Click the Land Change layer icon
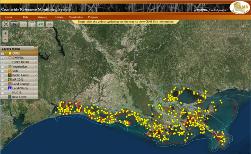The image size is (251, 154). click(10, 84)
